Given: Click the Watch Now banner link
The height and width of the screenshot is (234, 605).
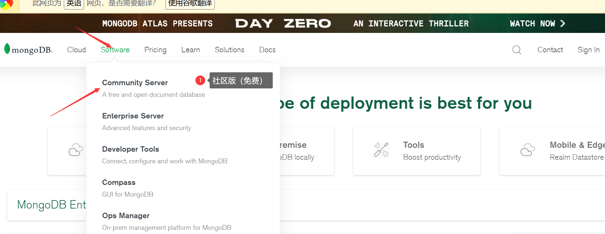Looking at the screenshot, I should [537, 24].
